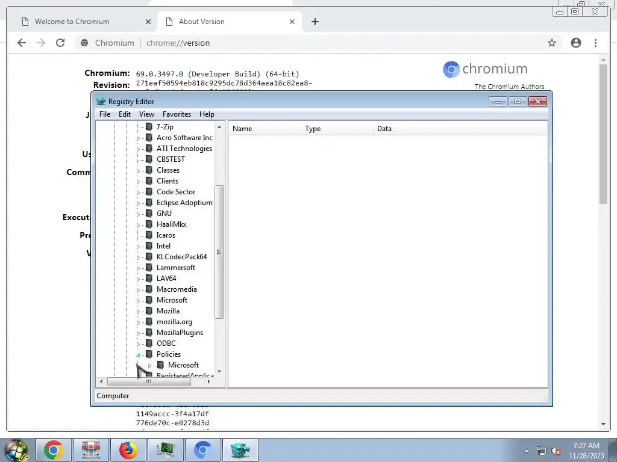Viewport: 617px width, 462px height.
Task: Open the File menu in Registry Editor
Action: click(105, 114)
